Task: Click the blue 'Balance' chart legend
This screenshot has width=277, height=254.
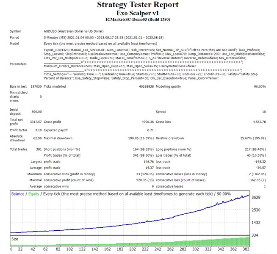Action: (x=18, y=194)
